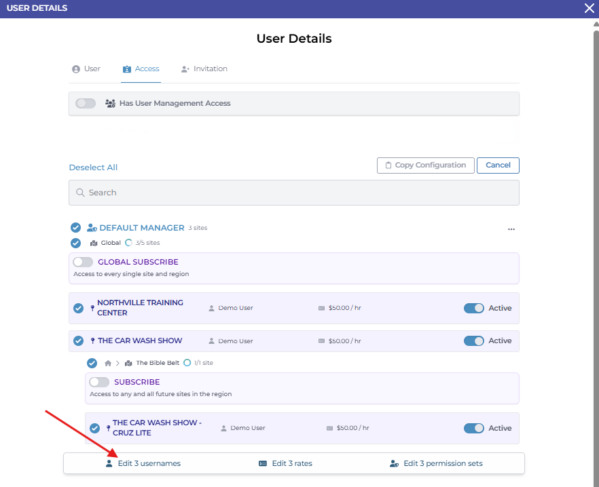
Task: Switch to the User tab
Action: (86, 69)
